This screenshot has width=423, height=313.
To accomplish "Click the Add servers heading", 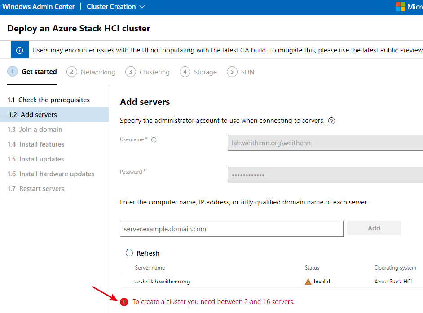I will click(145, 102).
